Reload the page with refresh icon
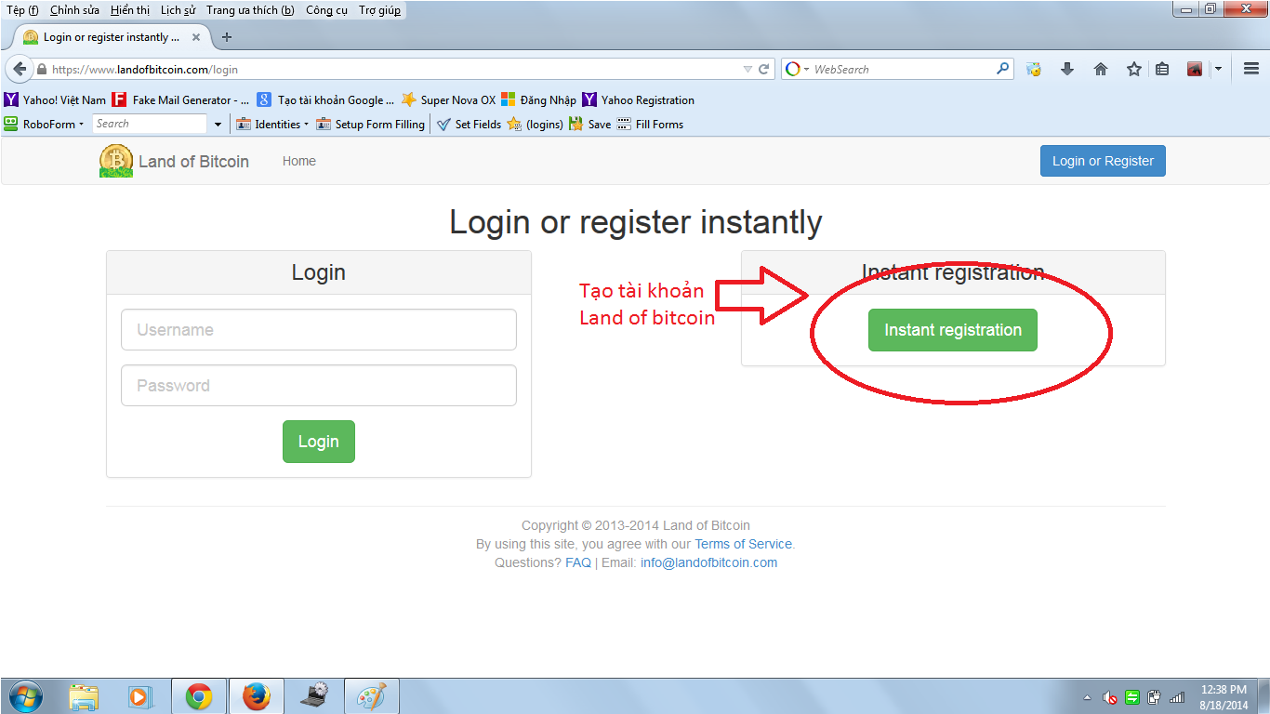Screen dimensions: 1270x714 [x=764, y=69]
